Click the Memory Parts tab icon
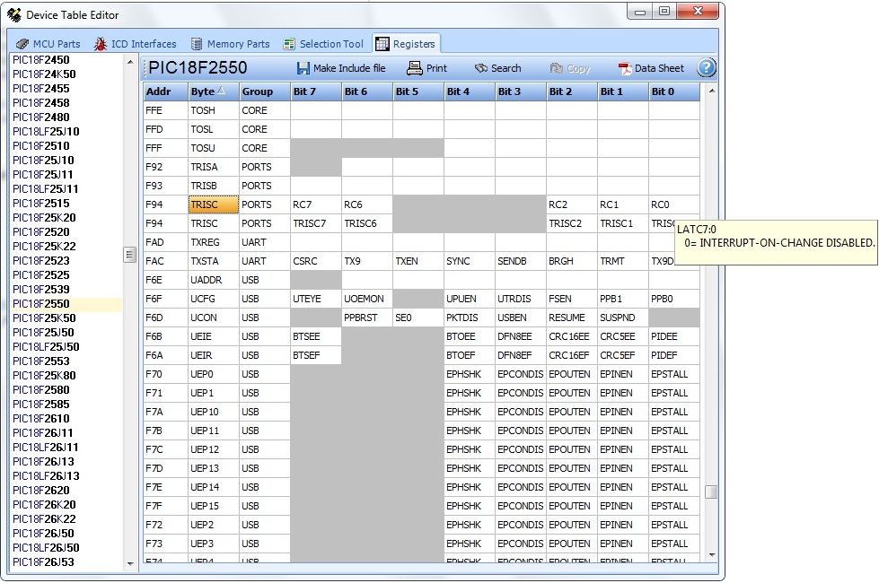The image size is (879, 583). pyautogui.click(x=197, y=44)
